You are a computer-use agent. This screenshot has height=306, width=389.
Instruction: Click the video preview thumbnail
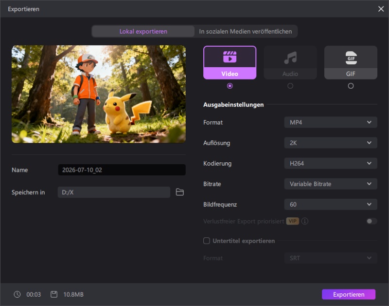click(x=99, y=94)
